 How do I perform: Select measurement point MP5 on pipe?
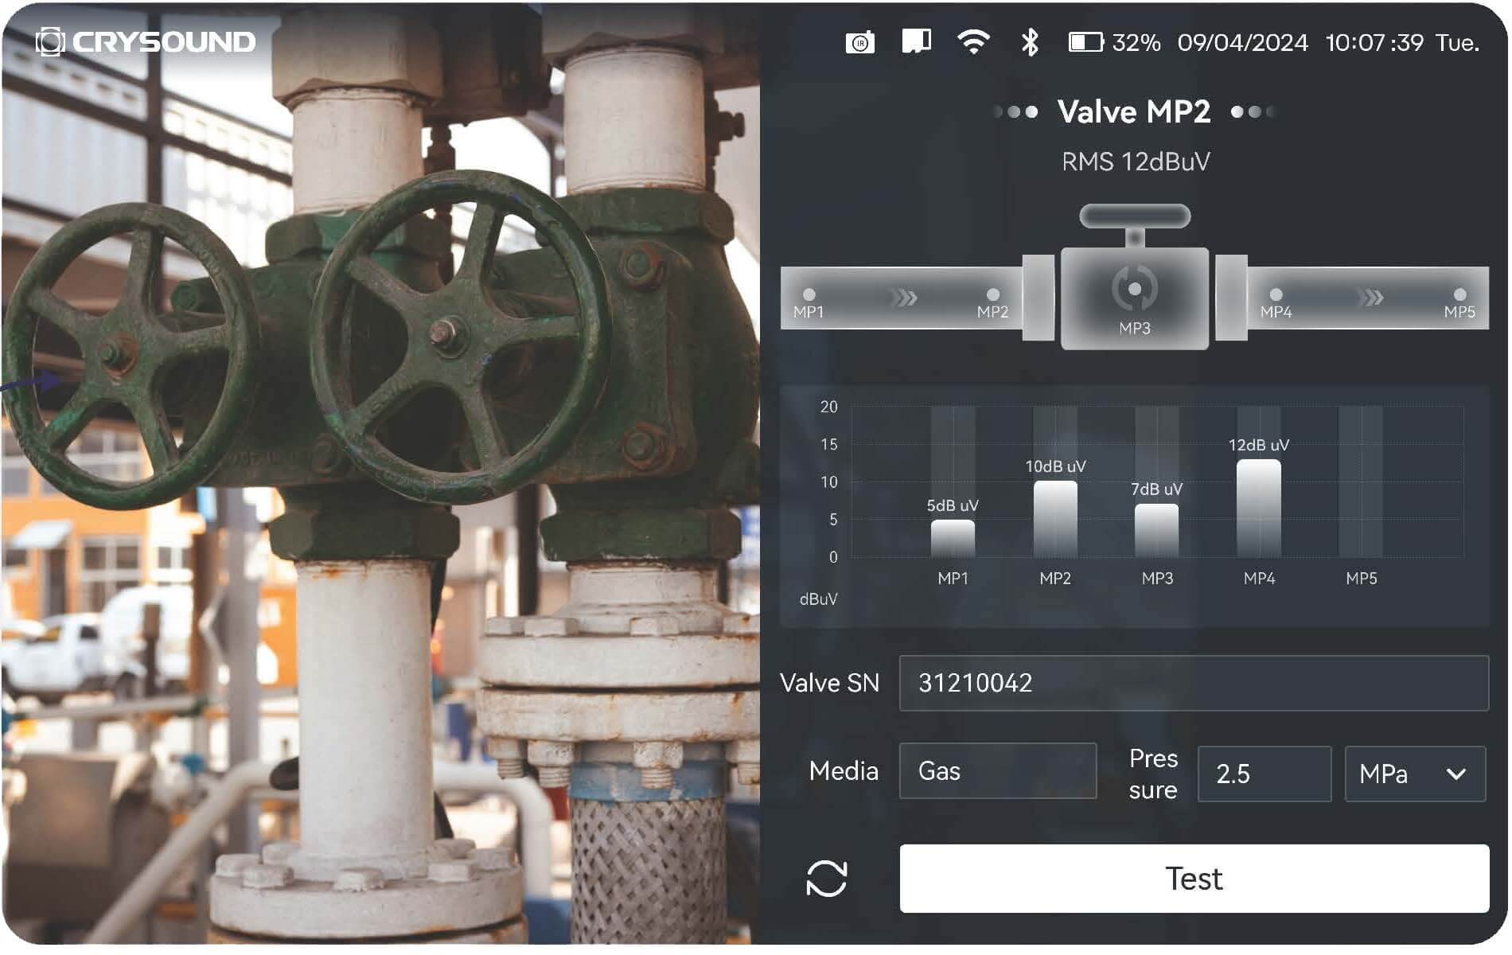pos(1459,295)
